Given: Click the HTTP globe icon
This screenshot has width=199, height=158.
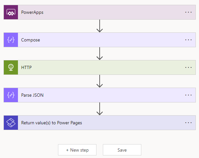Looking at the screenshot, I should point(11,67).
